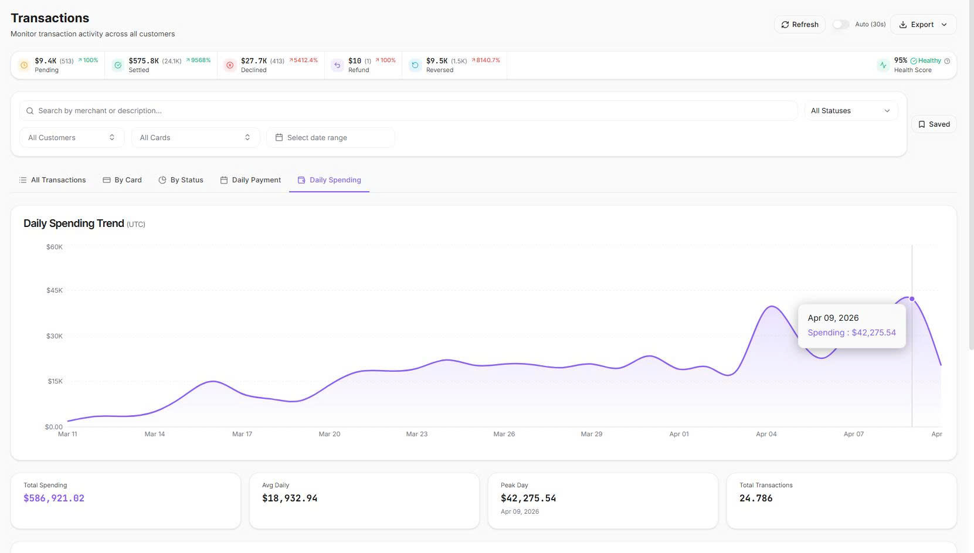The width and height of the screenshot is (974, 553).
Task: Click the purple Refund arrow icon
Action: [x=337, y=65]
